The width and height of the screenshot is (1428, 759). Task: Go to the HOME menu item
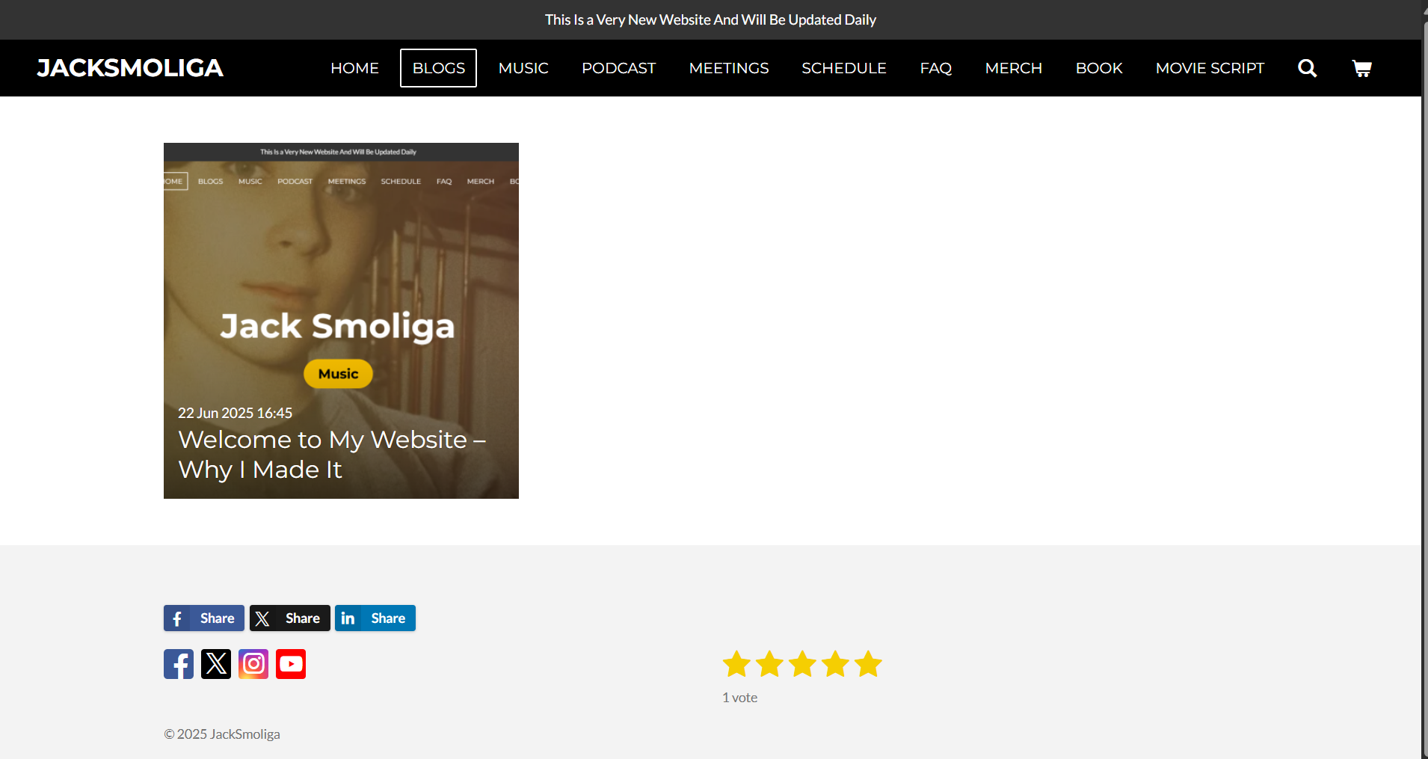(354, 68)
